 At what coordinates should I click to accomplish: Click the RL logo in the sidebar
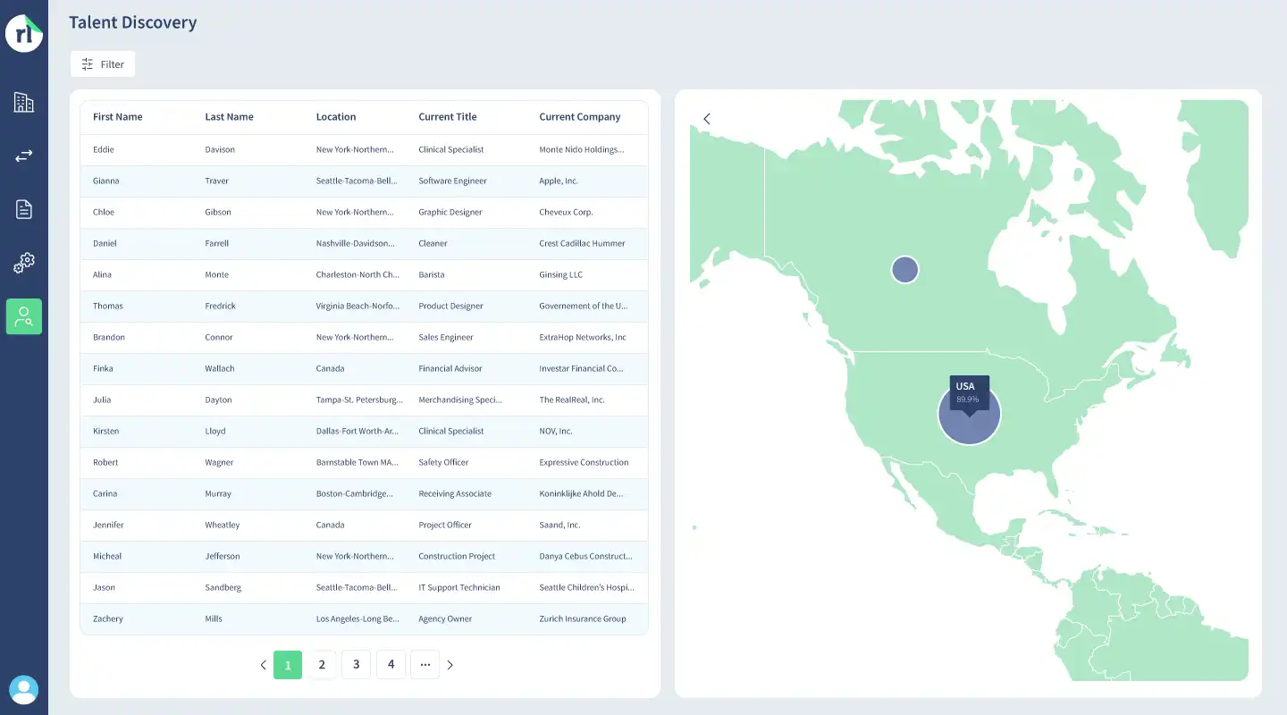coord(24,34)
